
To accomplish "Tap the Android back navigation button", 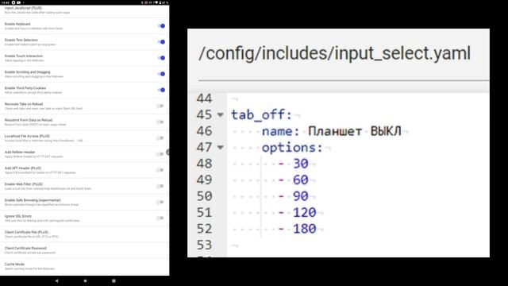I will coord(56,280).
